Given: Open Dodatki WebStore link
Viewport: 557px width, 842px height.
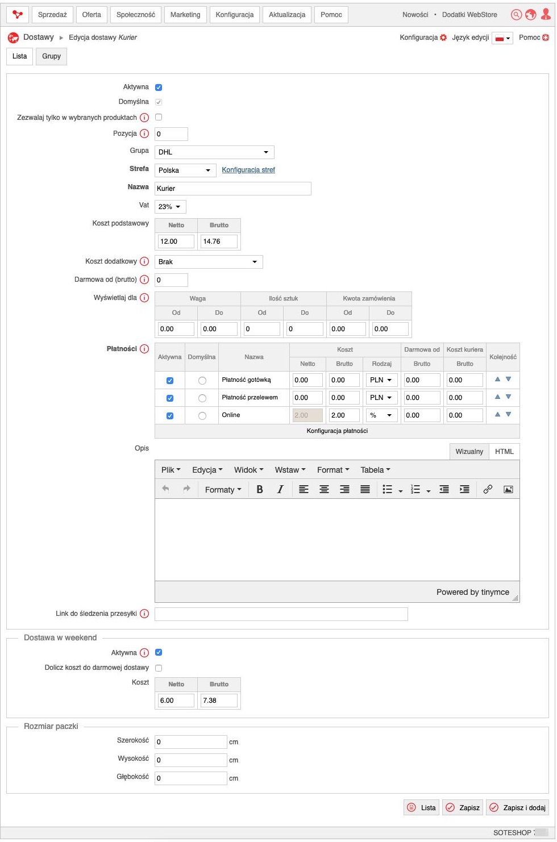Looking at the screenshot, I should [x=469, y=15].
